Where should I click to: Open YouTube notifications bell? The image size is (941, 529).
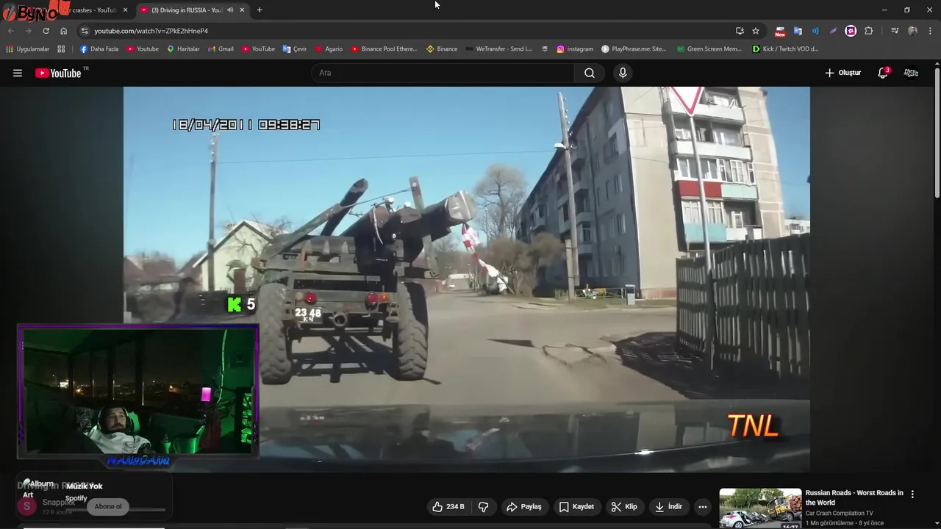click(883, 73)
